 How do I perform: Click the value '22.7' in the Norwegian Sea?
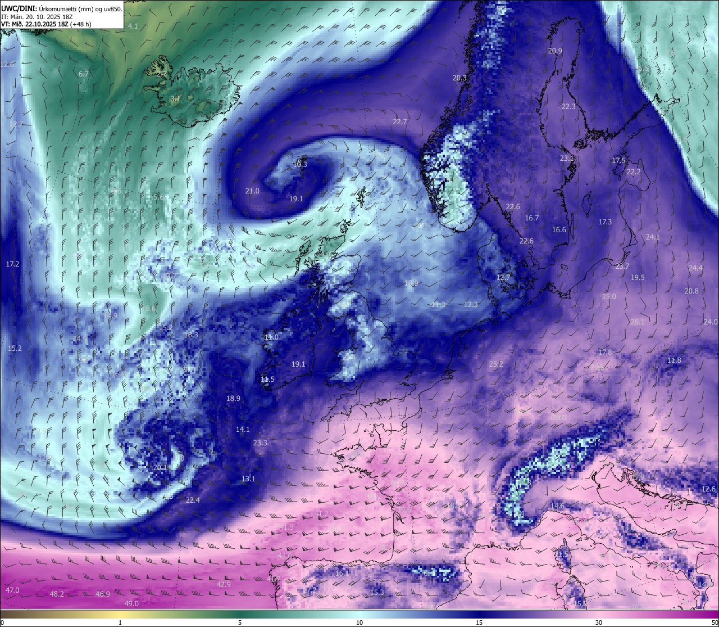pos(400,121)
